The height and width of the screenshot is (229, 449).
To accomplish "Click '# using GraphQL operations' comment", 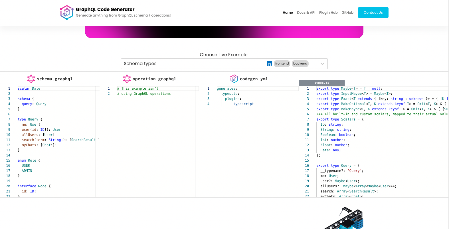I will (144, 94).
